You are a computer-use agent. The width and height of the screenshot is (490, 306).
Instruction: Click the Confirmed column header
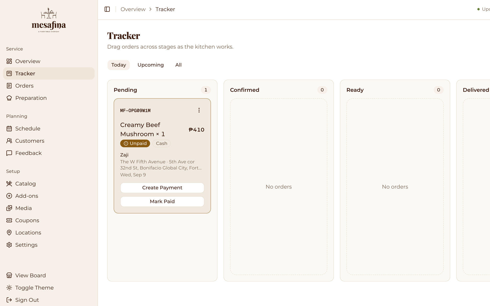[x=244, y=90]
